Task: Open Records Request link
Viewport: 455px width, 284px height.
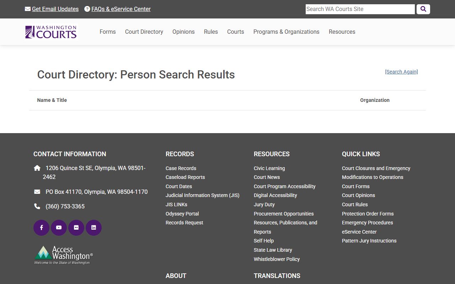Action: pos(184,223)
